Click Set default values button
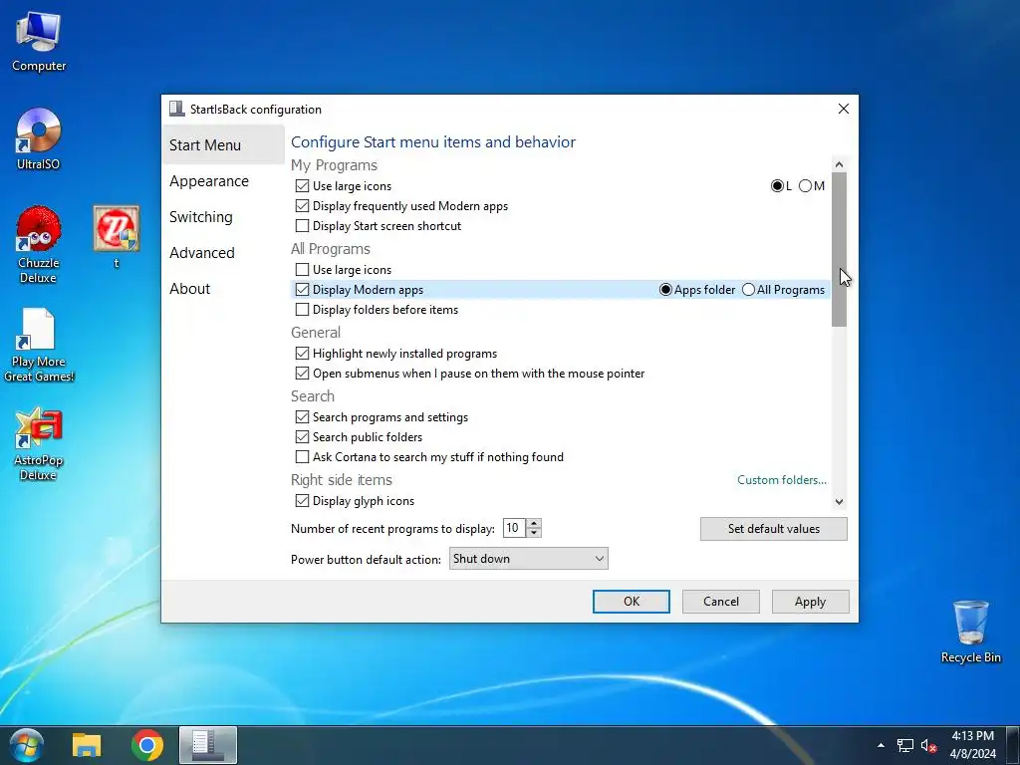1020x765 pixels. click(773, 529)
